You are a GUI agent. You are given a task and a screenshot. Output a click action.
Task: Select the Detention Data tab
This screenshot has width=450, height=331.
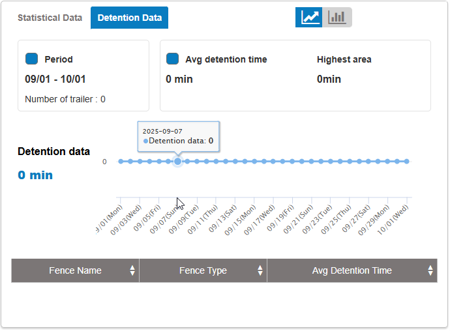(129, 18)
